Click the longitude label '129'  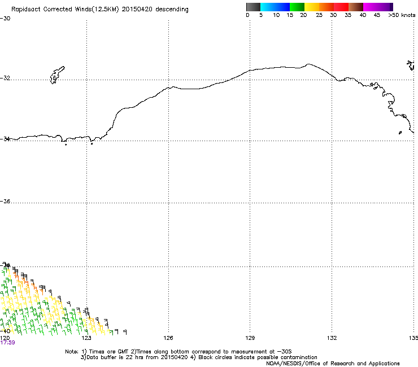tap(250, 338)
